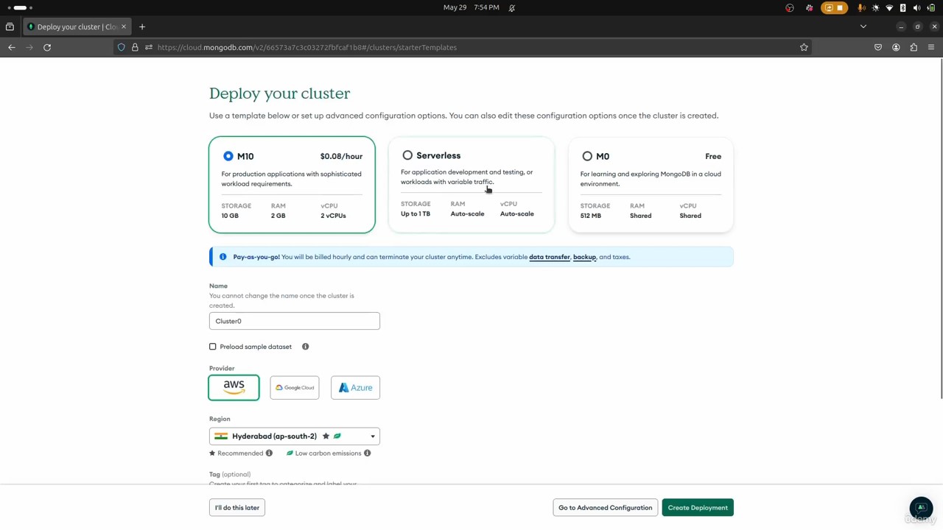Open the Pocket save icon
This screenshot has width=943, height=530.
878,47
